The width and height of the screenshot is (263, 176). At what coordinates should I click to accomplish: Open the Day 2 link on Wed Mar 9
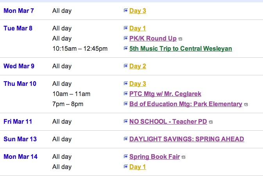pyautogui.click(x=138, y=66)
